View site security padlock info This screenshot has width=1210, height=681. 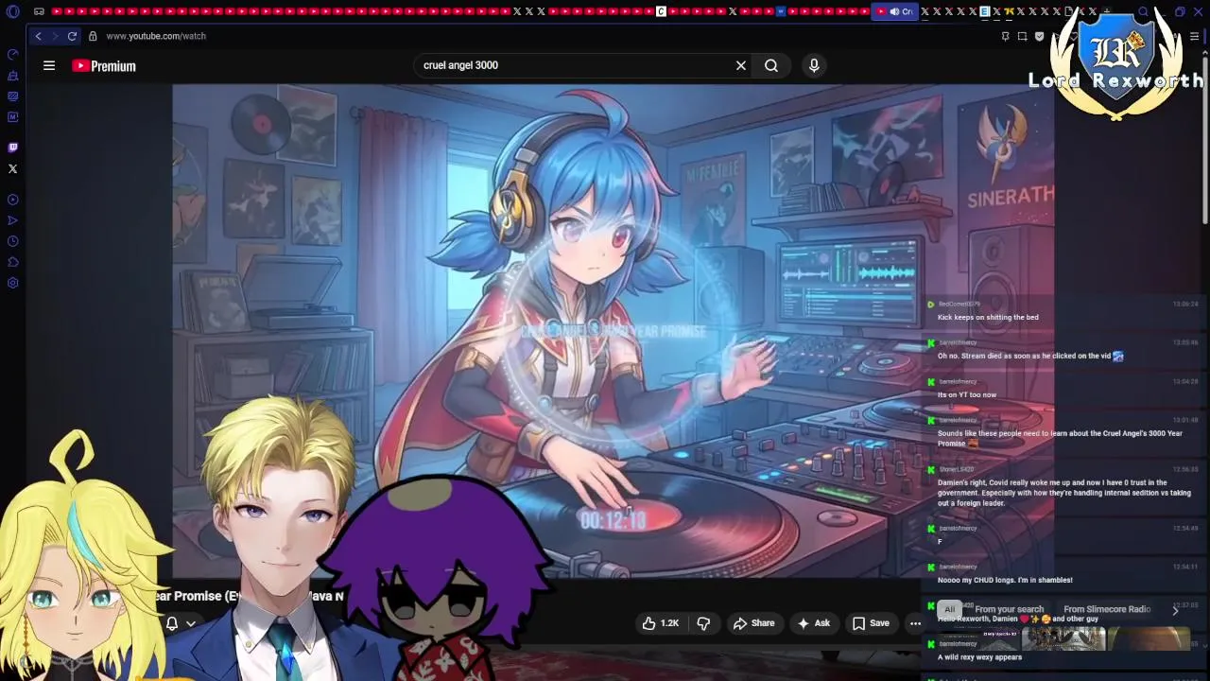[93, 36]
